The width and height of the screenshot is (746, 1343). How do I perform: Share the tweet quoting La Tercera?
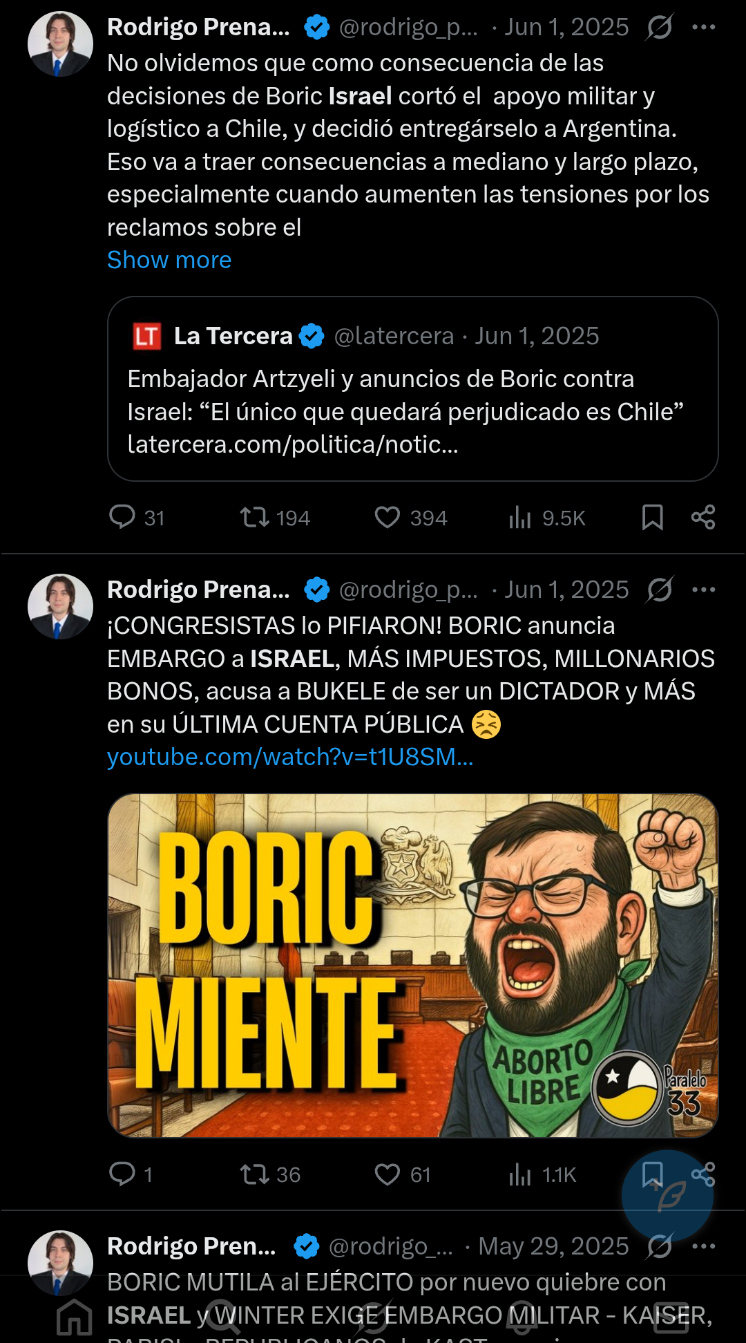click(702, 517)
